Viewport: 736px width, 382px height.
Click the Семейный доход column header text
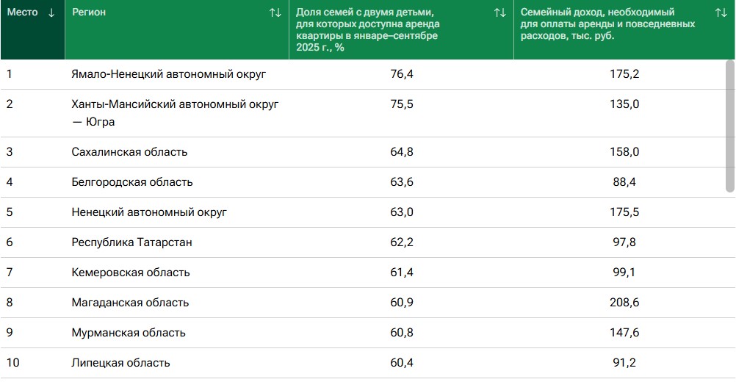[607, 24]
